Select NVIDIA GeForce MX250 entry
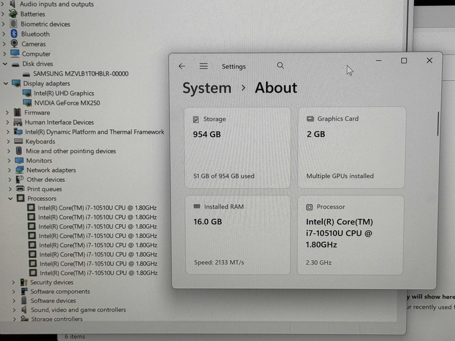The image size is (455, 341). pos(67,103)
